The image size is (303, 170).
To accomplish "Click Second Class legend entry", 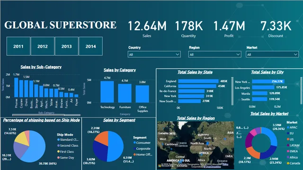I will [68, 145].
